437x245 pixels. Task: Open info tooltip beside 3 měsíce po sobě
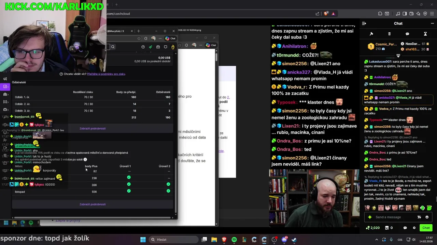tap(85, 159)
